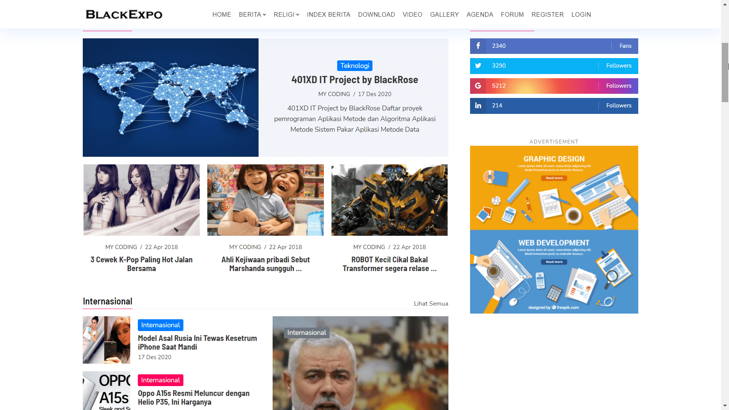The height and width of the screenshot is (410, 729).
Task: Click the page vertical scrollbar thumb
Action: pos(725,72)
